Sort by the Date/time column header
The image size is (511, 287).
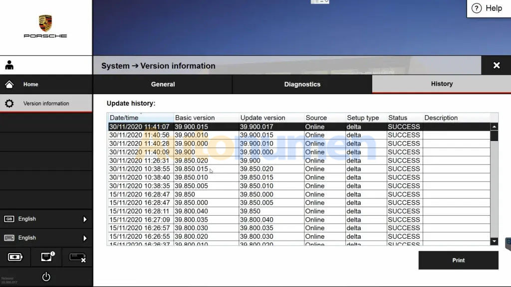click(141, 118)
